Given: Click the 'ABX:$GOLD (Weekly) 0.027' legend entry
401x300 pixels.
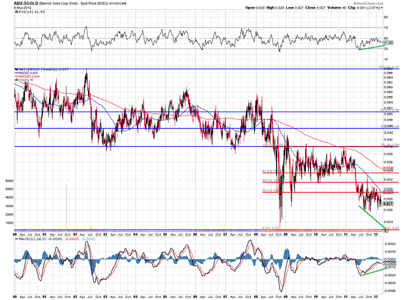Looking at the screenshot, I should [x=44, y=69].
